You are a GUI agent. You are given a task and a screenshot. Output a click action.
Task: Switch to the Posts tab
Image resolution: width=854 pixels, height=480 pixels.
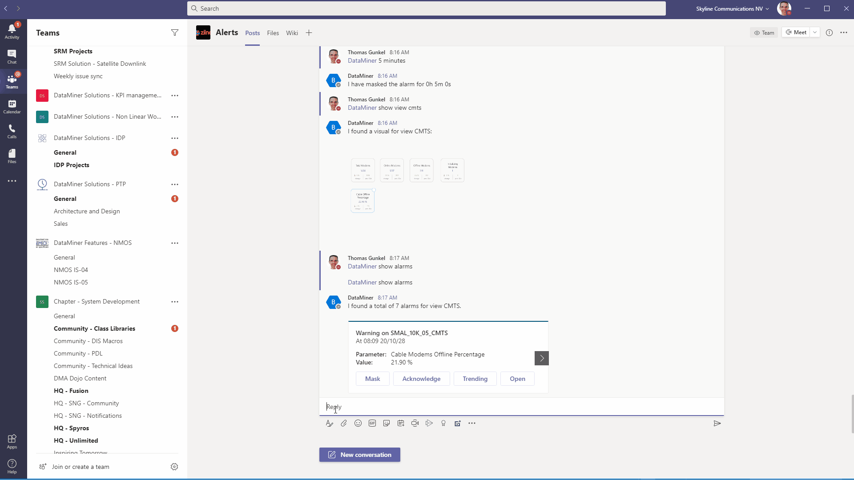tap(252, 33)
